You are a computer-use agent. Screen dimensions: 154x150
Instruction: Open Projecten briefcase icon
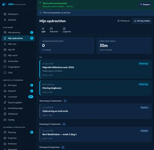[5, 138]
